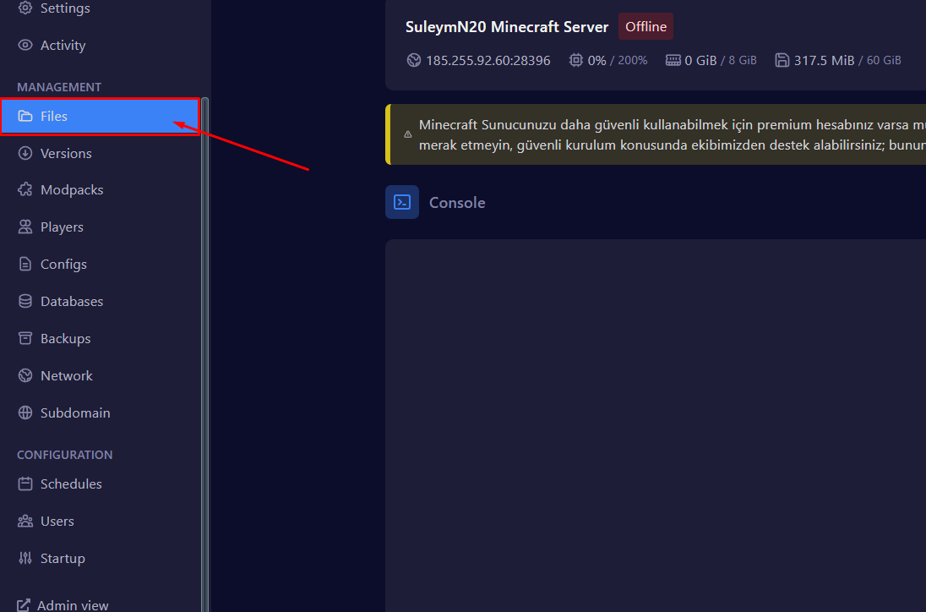Click the Network globe icon
Image resolution: width=926 pixels, height=612 pixels.
pyautogui.click(x=25, y=375)
